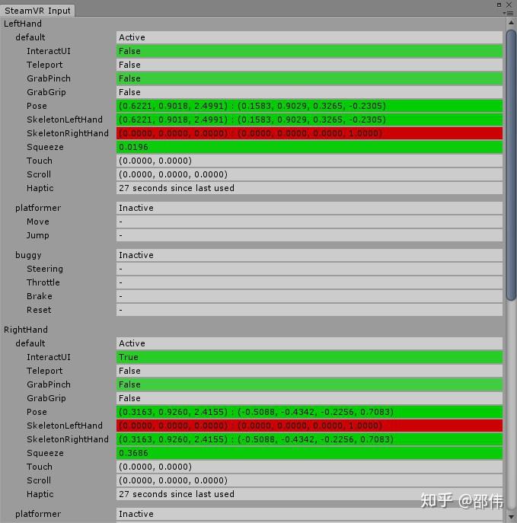517x523 pixels.
Task: Click LeftHand SkeletonRightHand red value
Action: pyautogui.click(x=309, y=133)
